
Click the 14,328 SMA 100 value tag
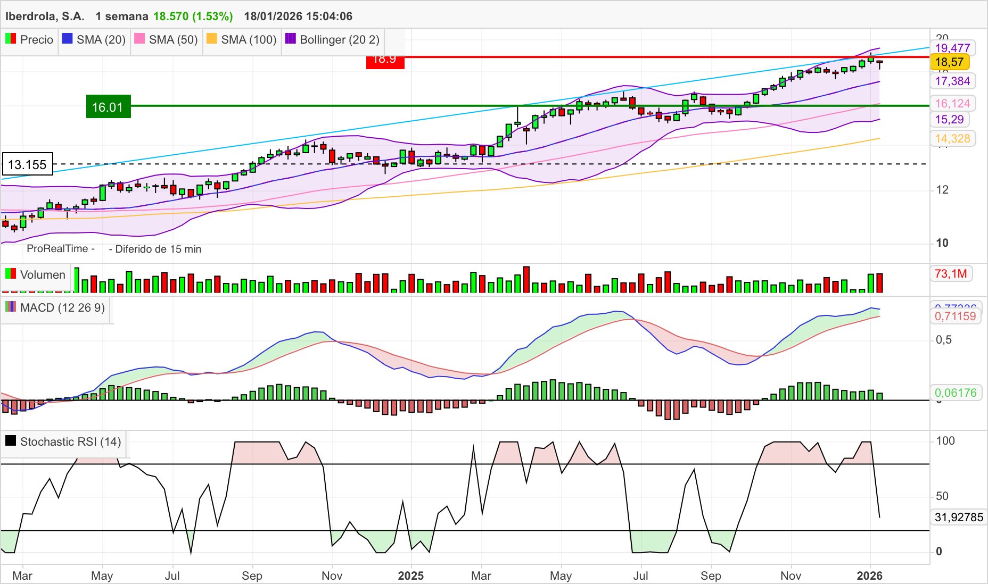[x=952, y=139]
